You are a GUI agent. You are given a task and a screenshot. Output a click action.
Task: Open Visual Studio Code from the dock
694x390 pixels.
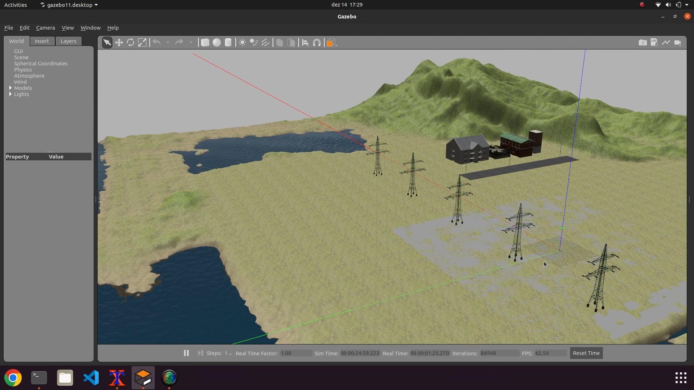(91, 378)
